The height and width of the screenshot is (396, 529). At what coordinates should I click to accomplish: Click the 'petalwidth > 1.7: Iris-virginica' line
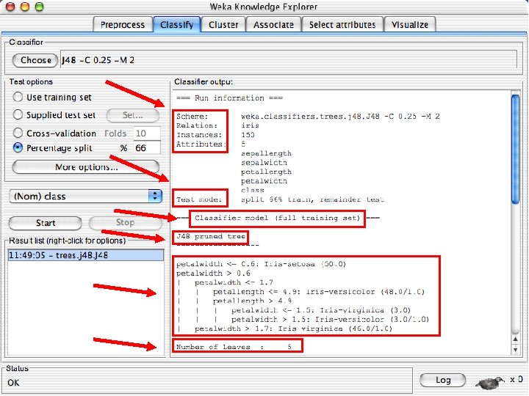pyautogui.click(x=293, y=329)
